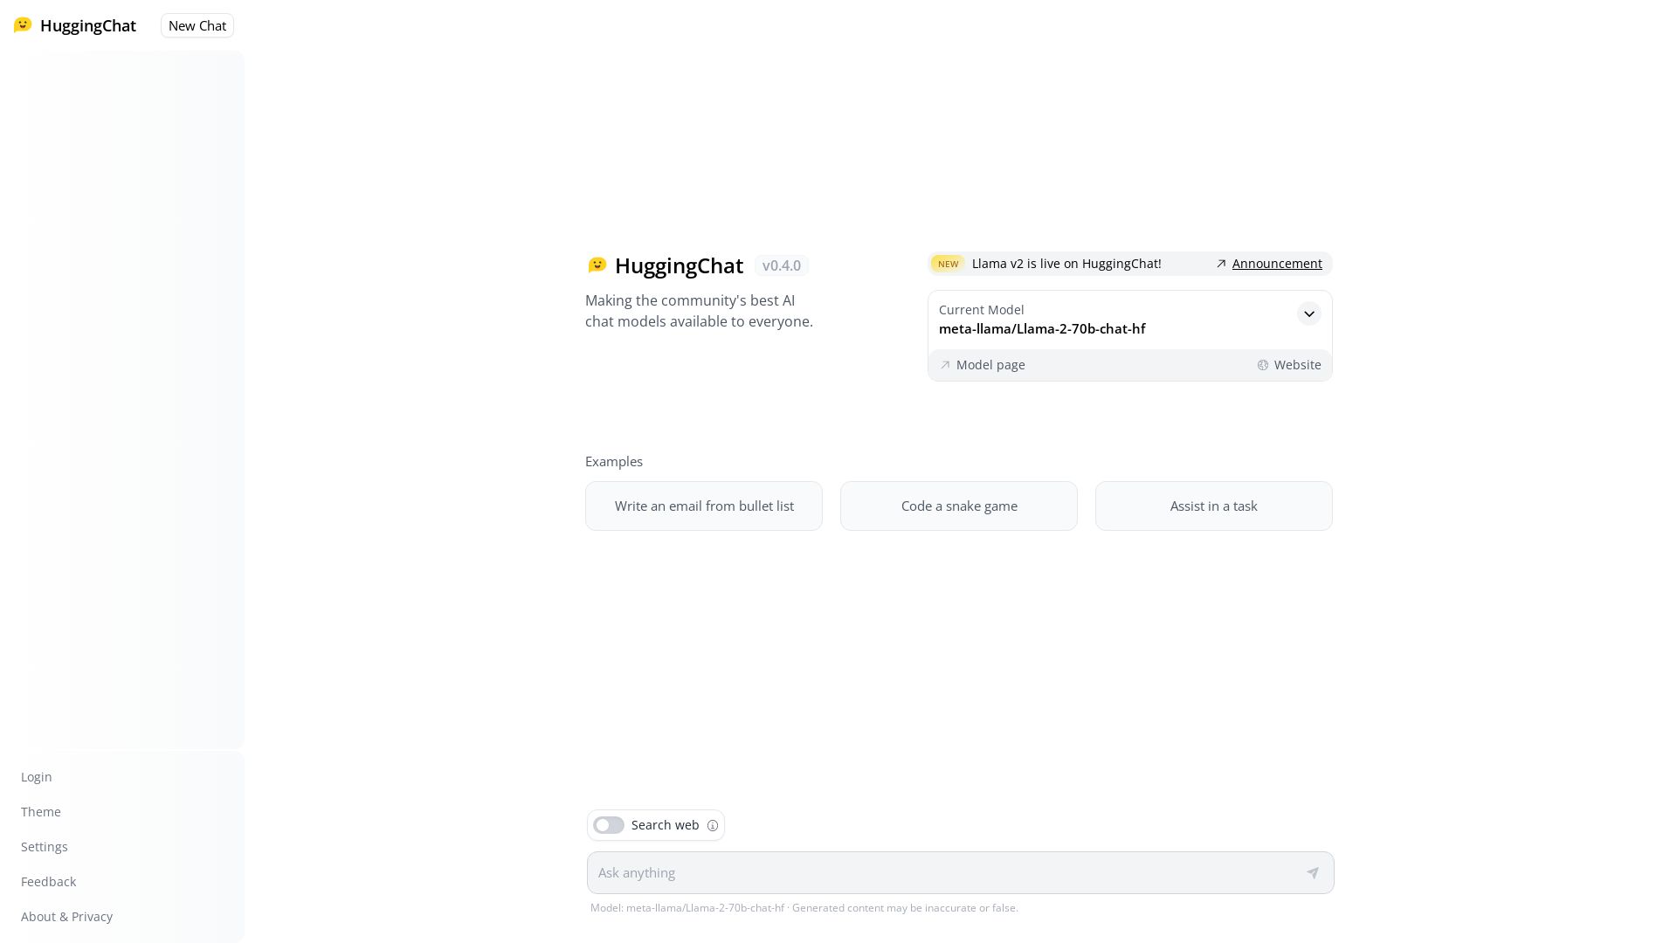This screenshot has width=1677, height=943.
Task: Open Login from the sidebar
Action: click(36, 776)
